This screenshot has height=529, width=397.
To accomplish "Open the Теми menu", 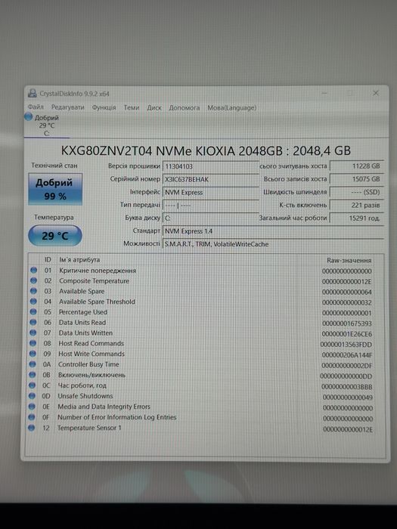I will coord(132,107).
